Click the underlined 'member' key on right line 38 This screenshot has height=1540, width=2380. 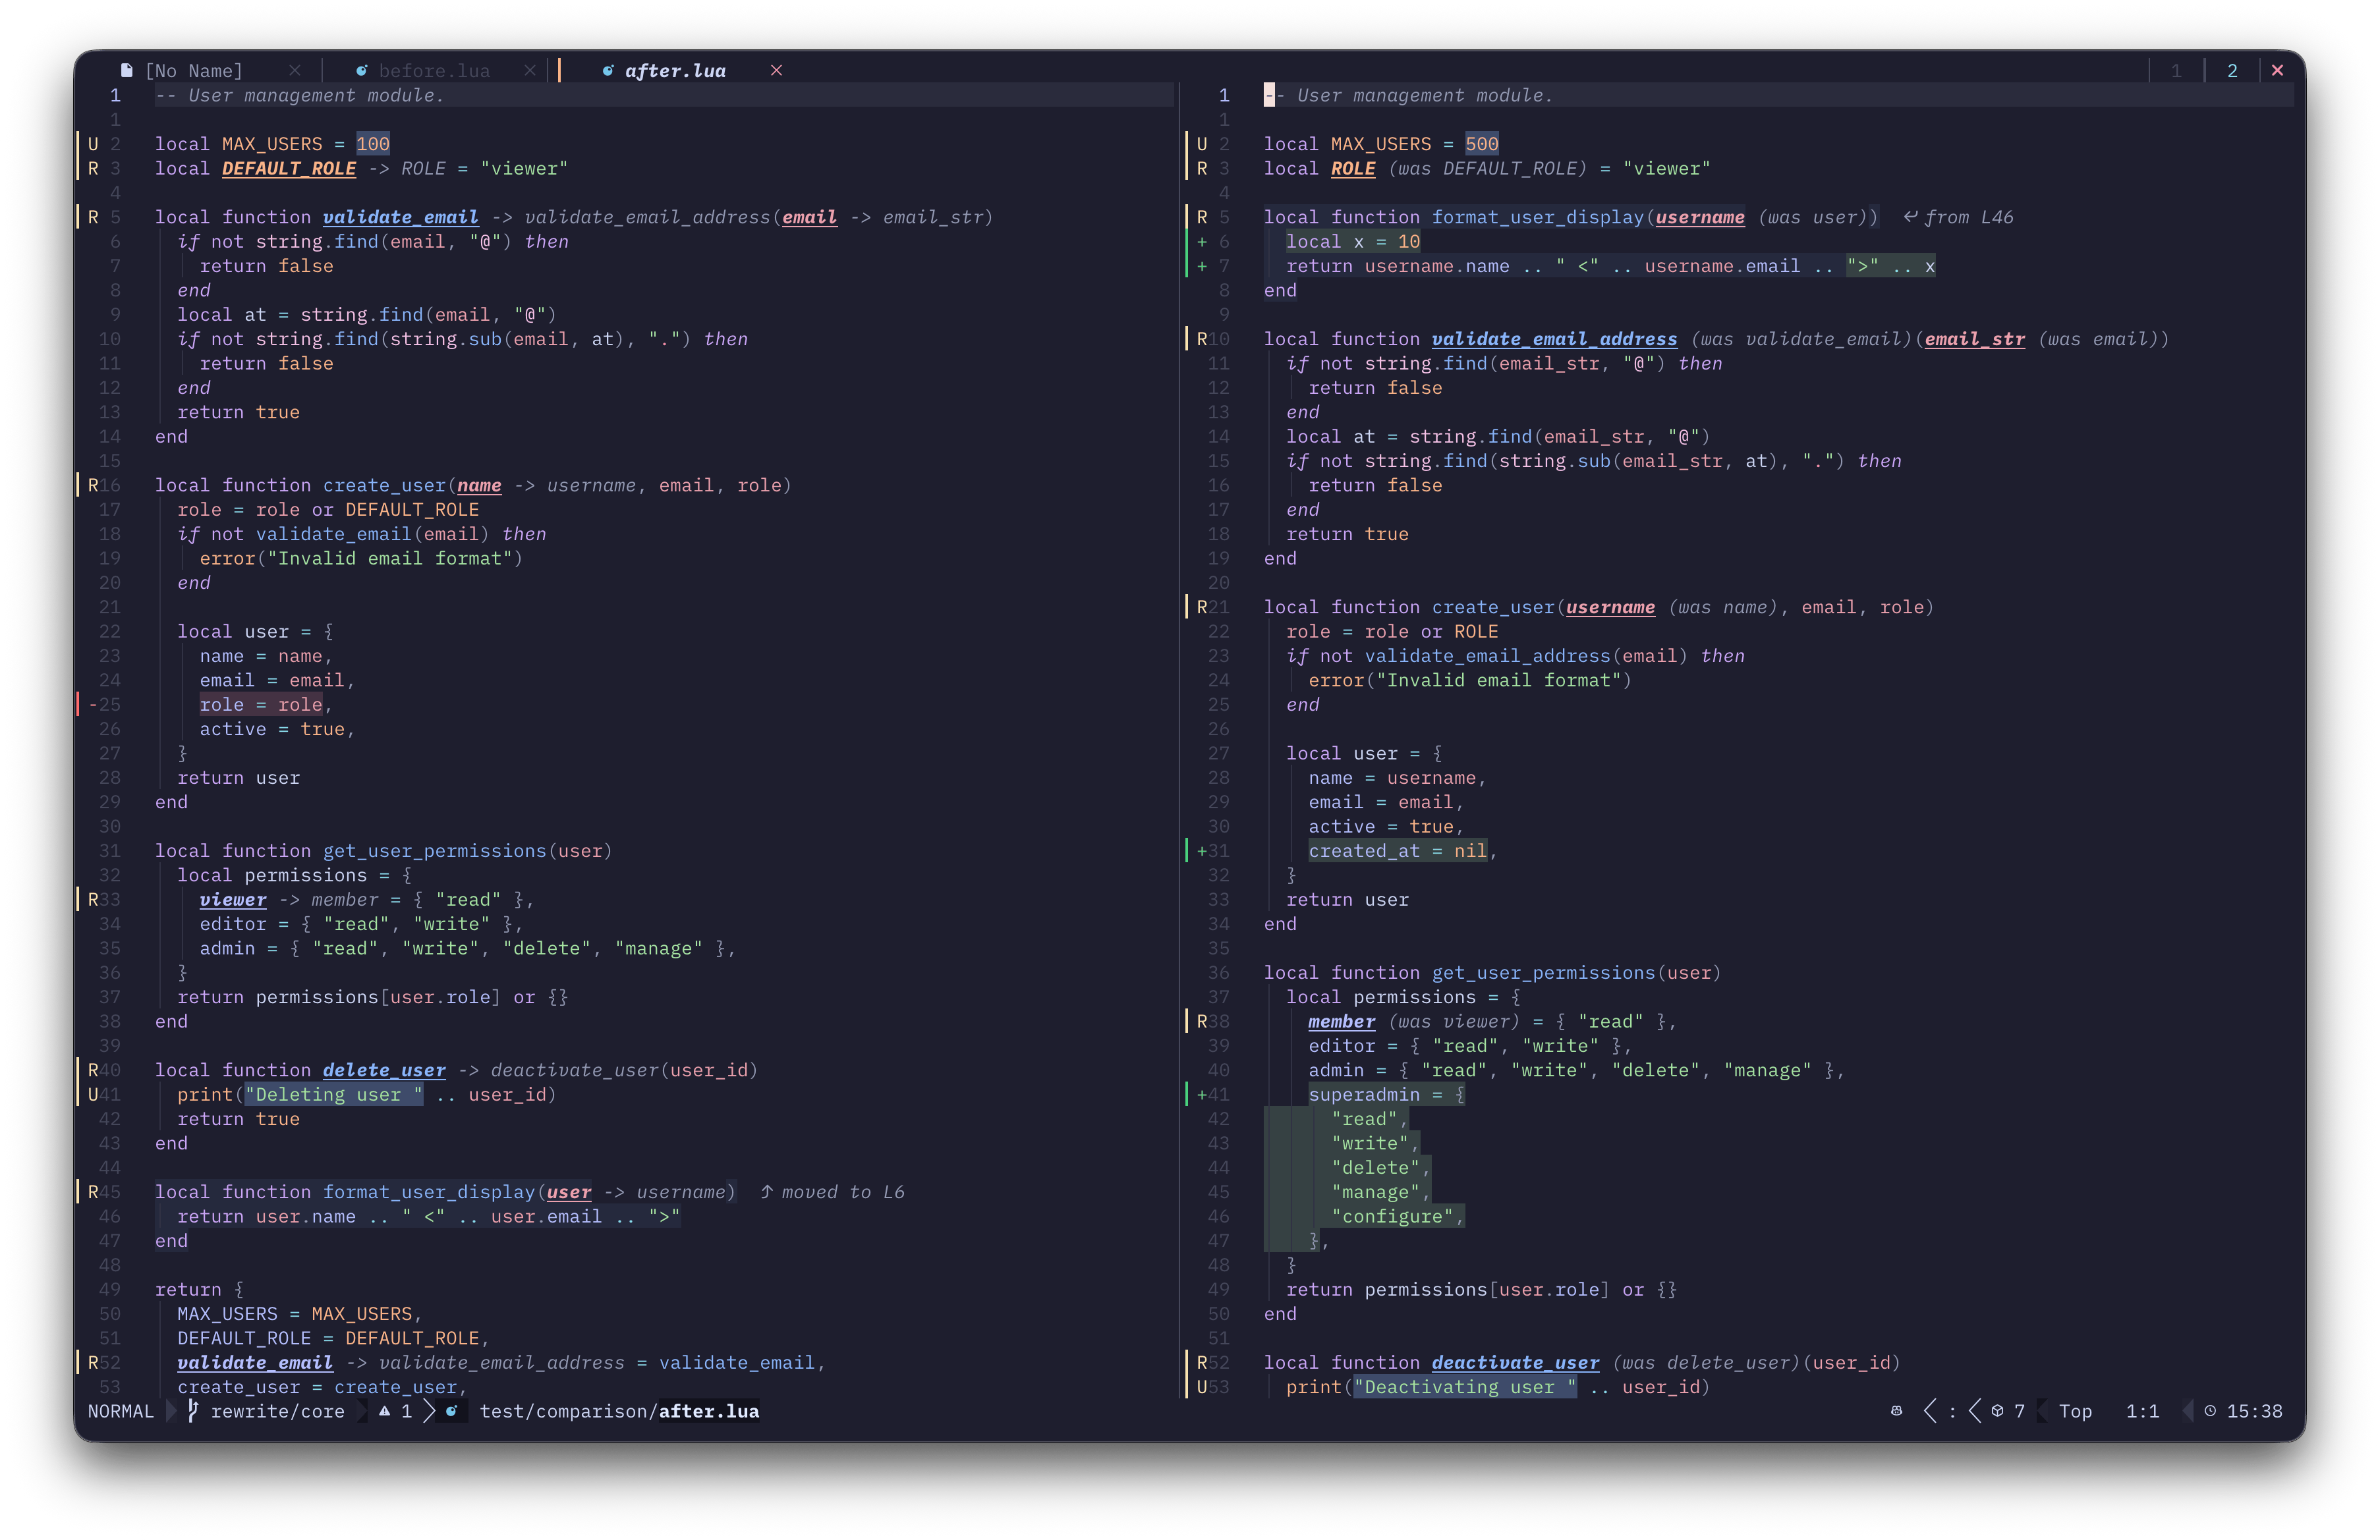pos(1342,1022)
